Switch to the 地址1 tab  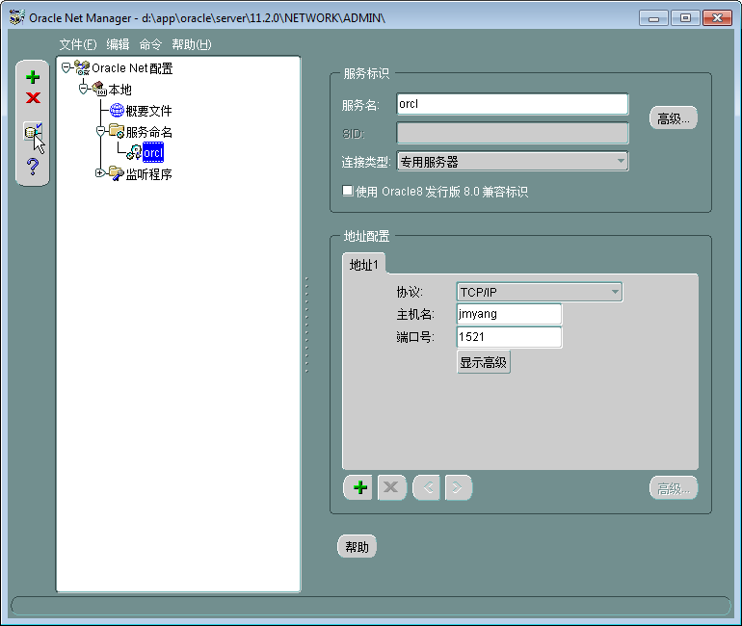[x=365, y=264]
